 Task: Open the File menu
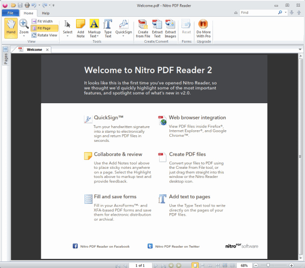pyautogui.click(x=10, y=13)
